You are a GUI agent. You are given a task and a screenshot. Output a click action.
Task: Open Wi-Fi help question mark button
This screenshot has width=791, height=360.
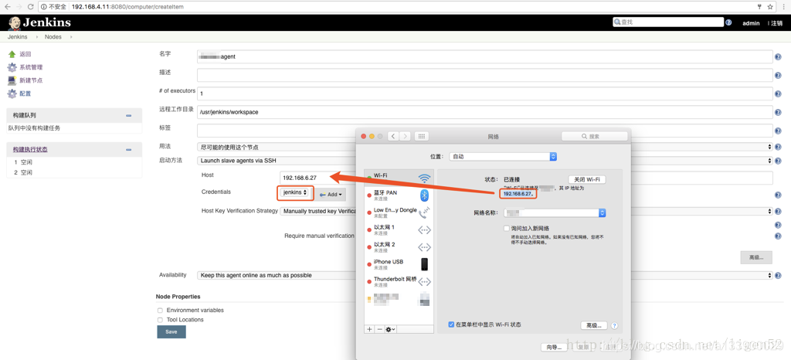click(614, 326)
